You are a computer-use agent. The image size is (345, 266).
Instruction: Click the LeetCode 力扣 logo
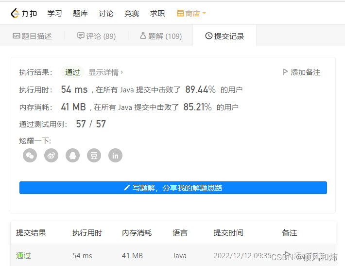(24, 13)
